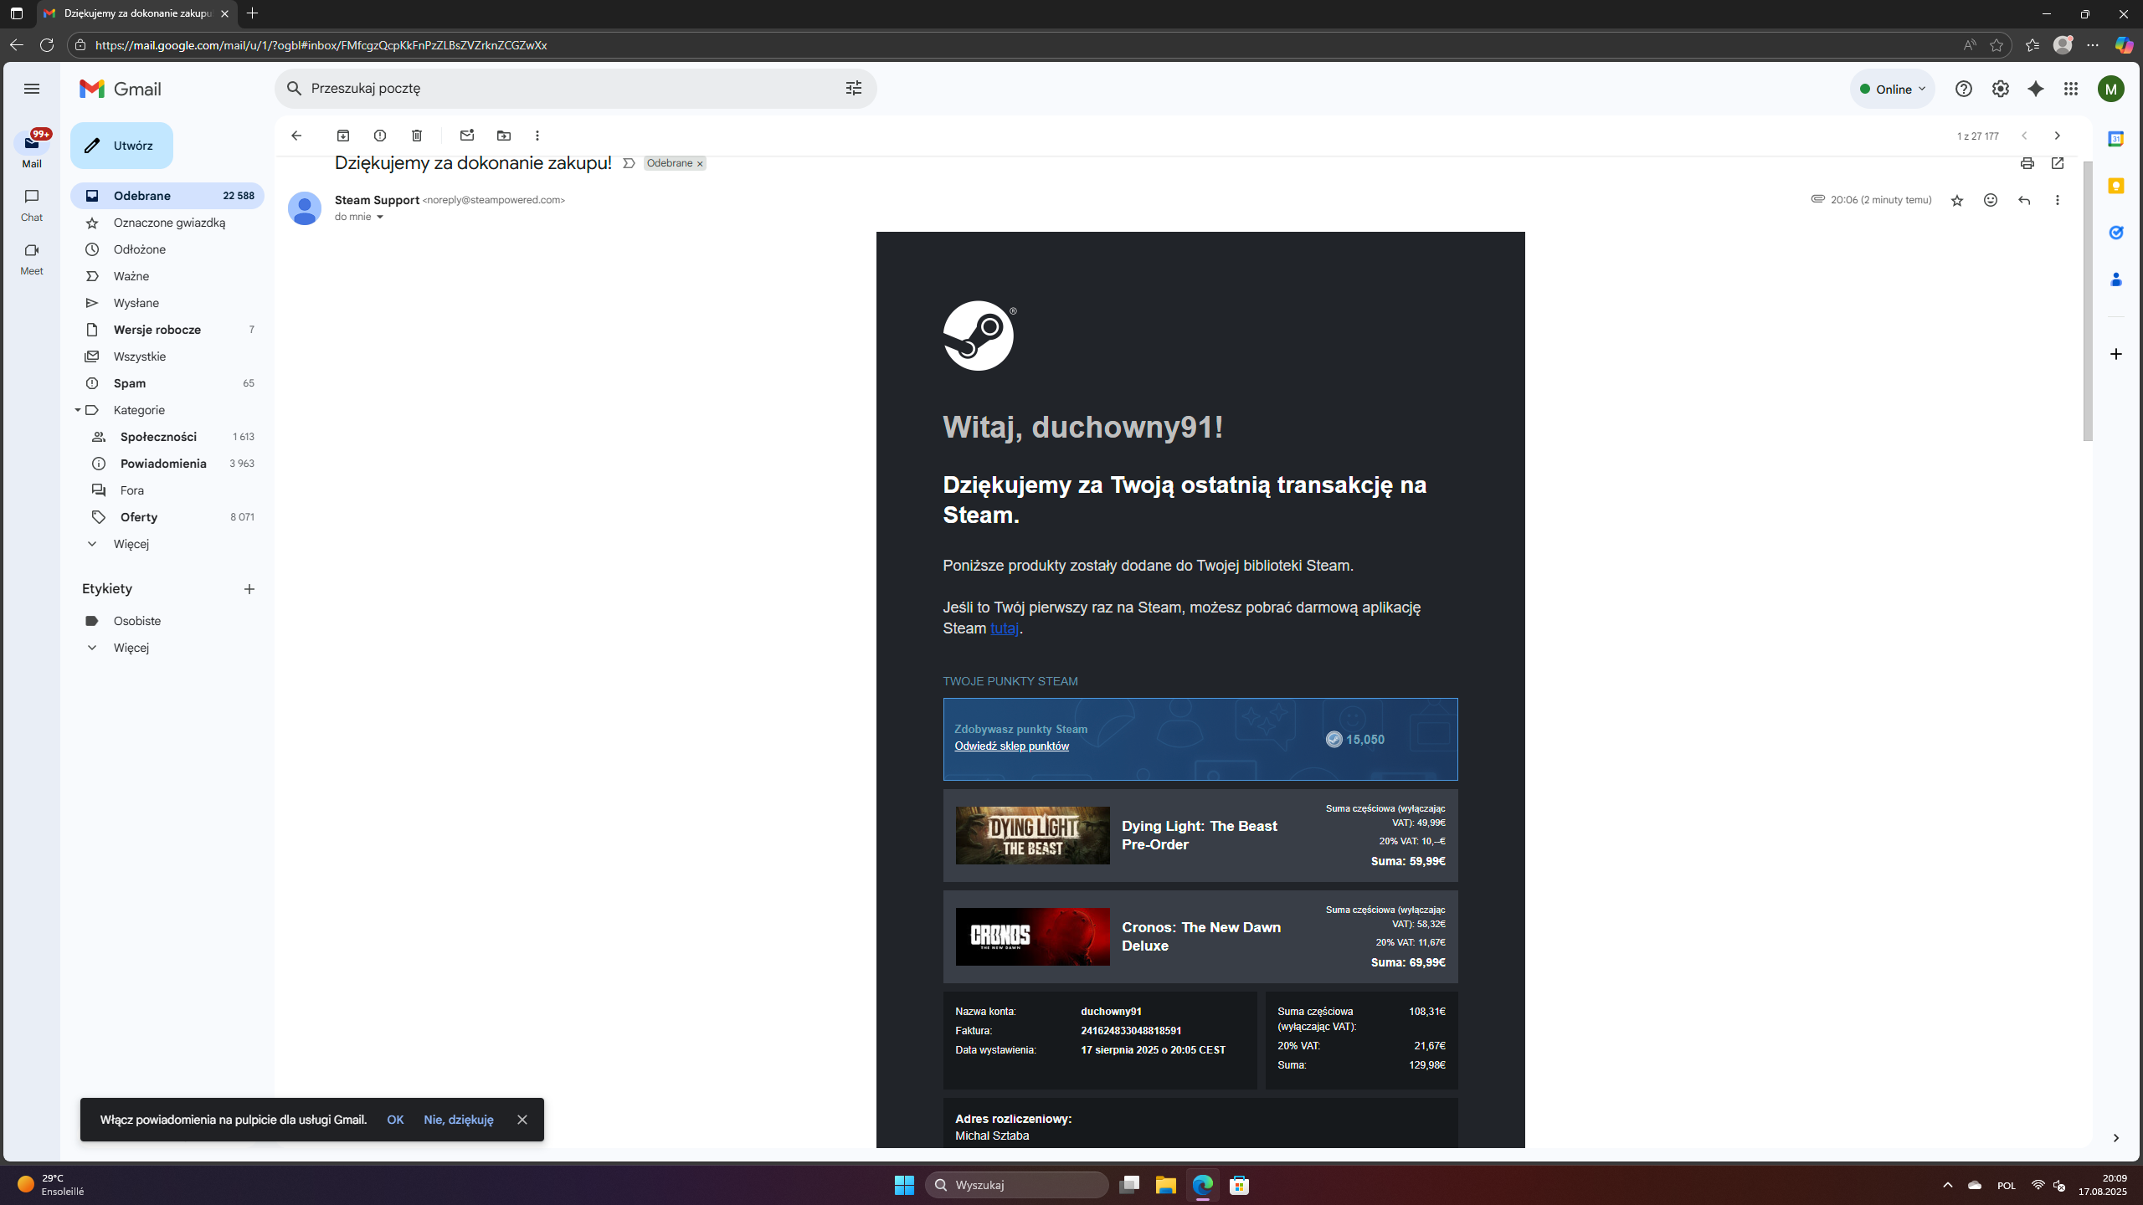This screenshot has height=1205, width=2143.
Task: Open the Move to folder icon
Action: coord(504,136)
